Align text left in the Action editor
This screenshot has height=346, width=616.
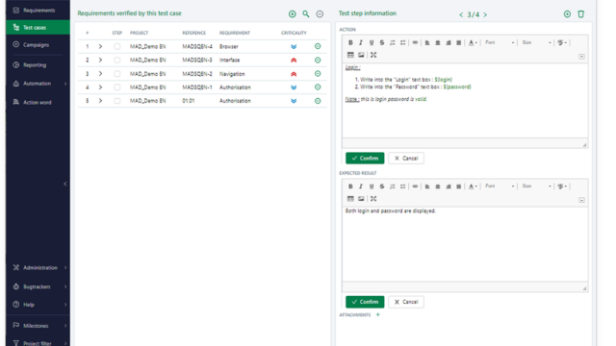427,42
